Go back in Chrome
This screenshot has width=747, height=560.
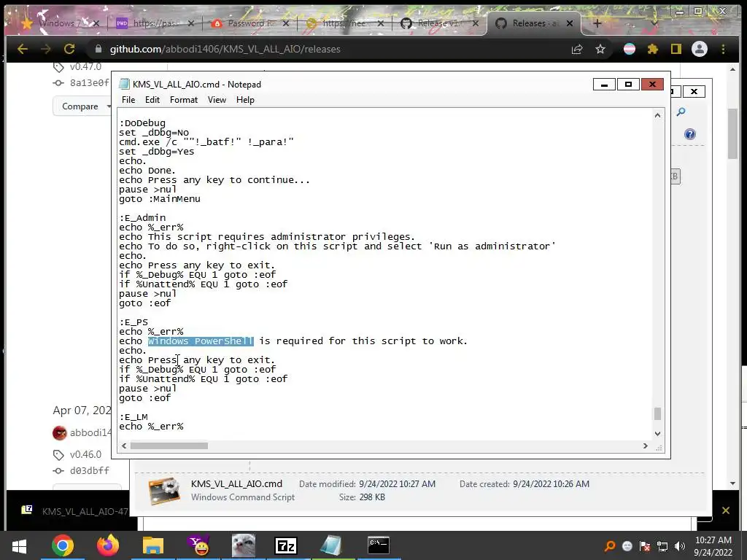(x=23, y=49)
